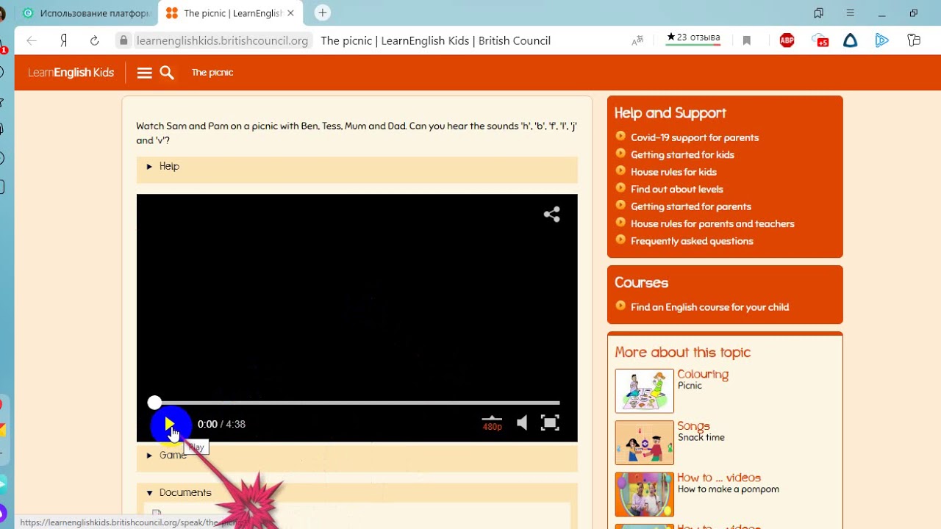Open the Colouring Picnic thumbnail
Viewport: 941px width, 529px height.
click(644, 391)
